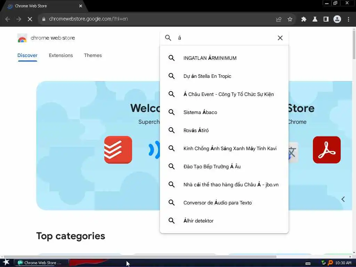Go forward to next page
The image size is (356, 267).
19,19
